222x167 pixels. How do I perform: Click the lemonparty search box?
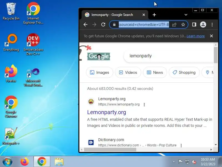pos(168,56)
